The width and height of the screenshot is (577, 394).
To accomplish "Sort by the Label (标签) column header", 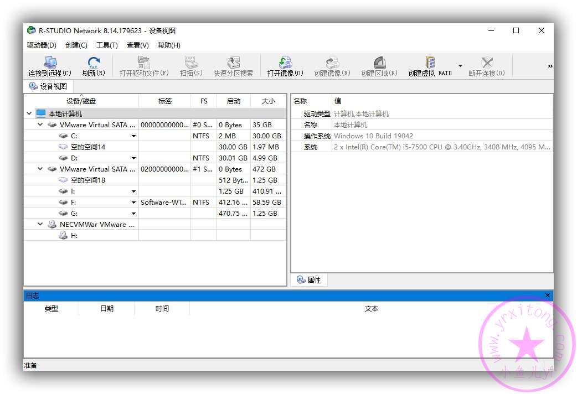I will tap(165, 101).
